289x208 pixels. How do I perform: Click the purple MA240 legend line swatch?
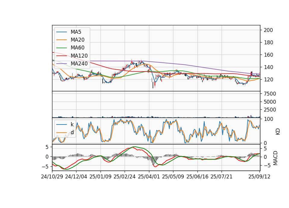point(61,64)
